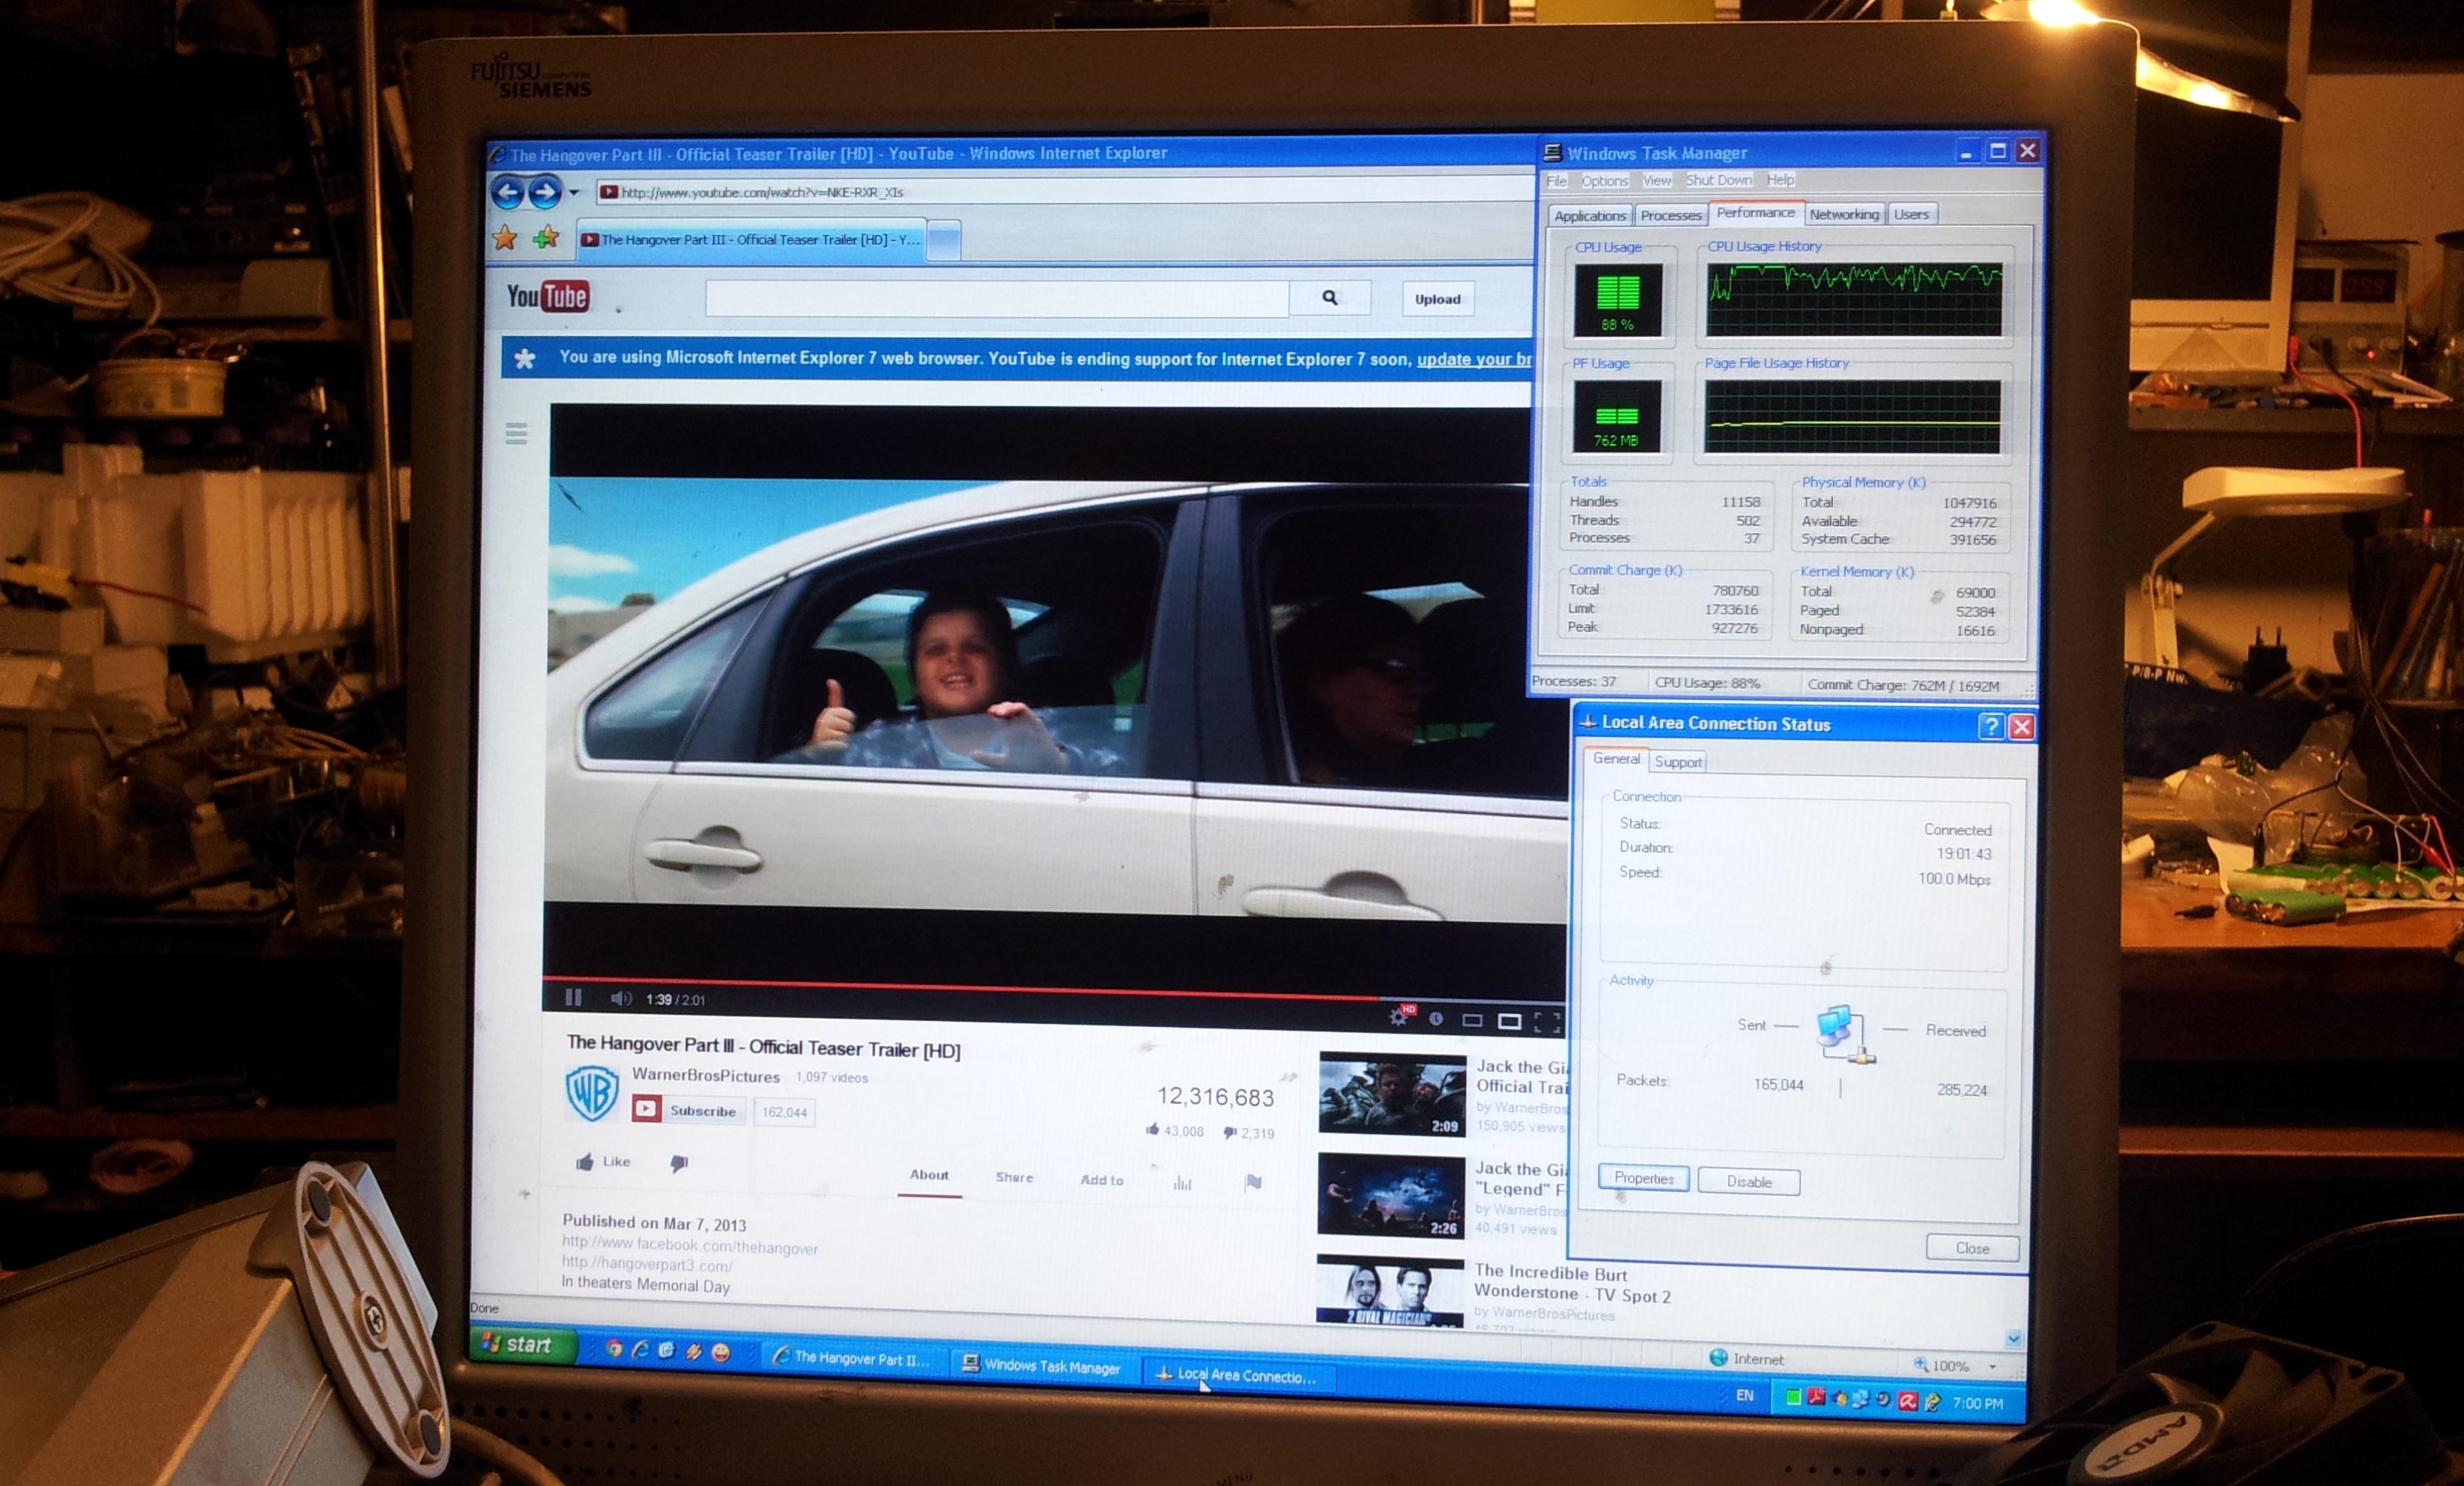Open WarnerBrosPictures channel name link
This screenshot has width=2464, height=1486.
pos(706,1075)
